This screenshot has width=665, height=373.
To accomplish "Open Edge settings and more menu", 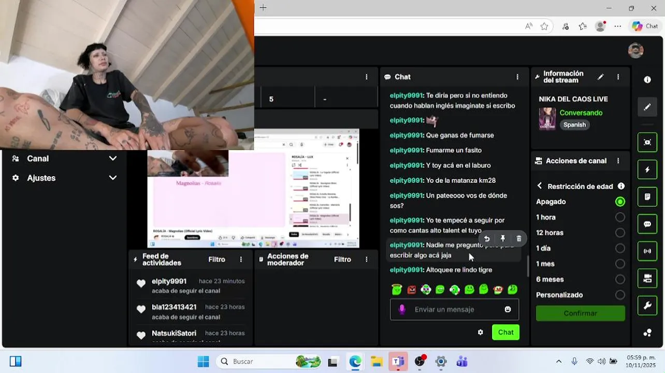I will click(x=617, y=26).
